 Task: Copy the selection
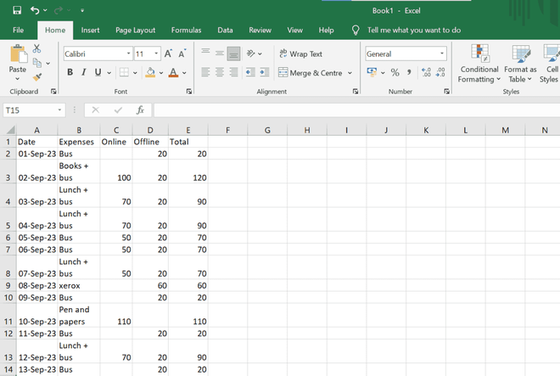coord(37,63)
